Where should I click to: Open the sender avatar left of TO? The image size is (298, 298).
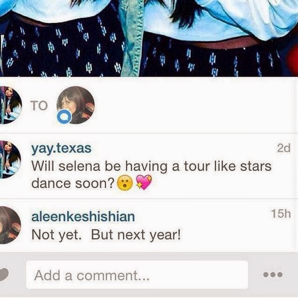(x=10, y=105)
